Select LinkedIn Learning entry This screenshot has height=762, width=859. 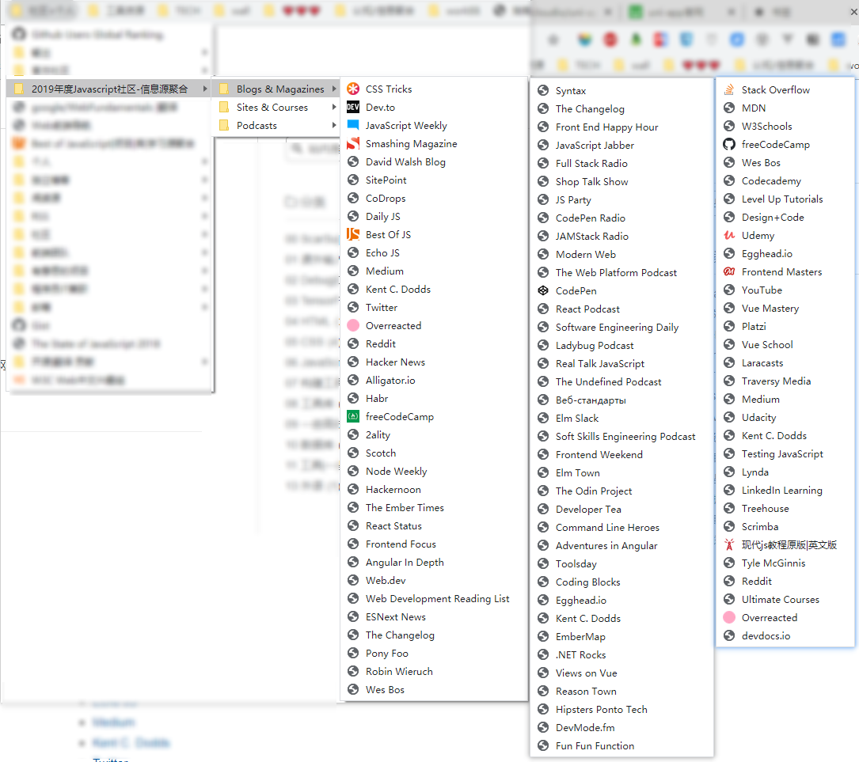click(785, 491)
